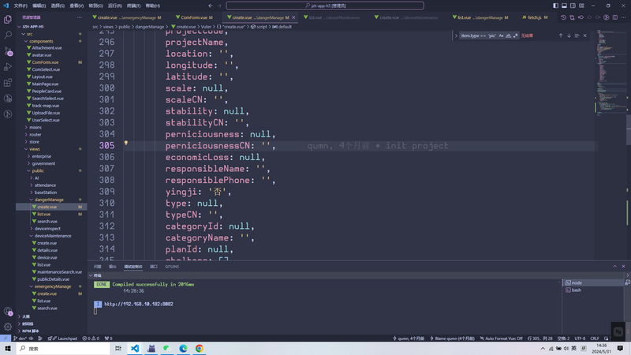
Task: Click the dev branch in status bar
Action: (21, 338)
